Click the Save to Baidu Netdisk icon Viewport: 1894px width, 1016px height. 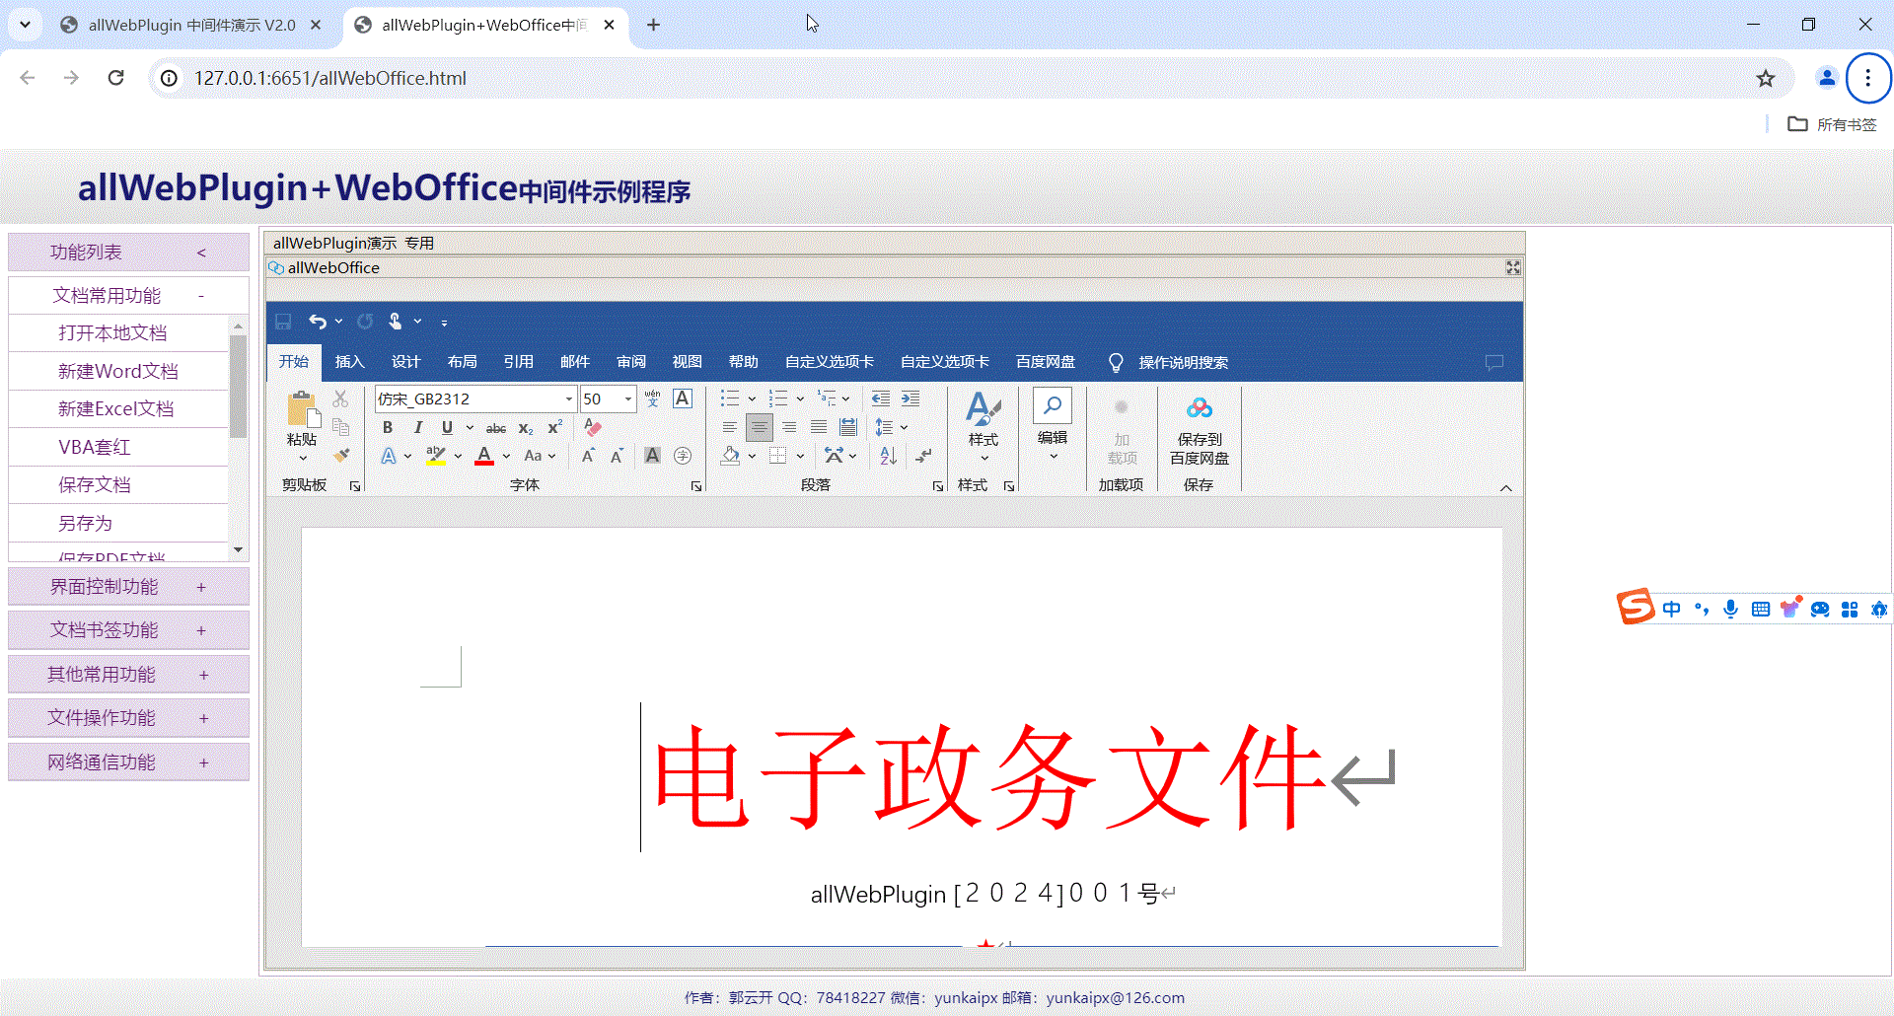tap(1200, 408)
